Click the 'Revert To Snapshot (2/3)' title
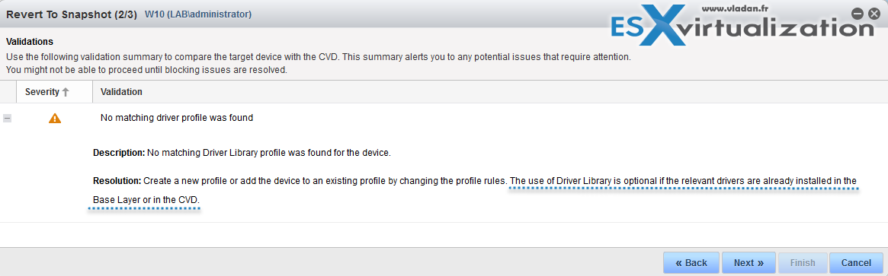Screen dimensions: 888x276 click(72, 14)
